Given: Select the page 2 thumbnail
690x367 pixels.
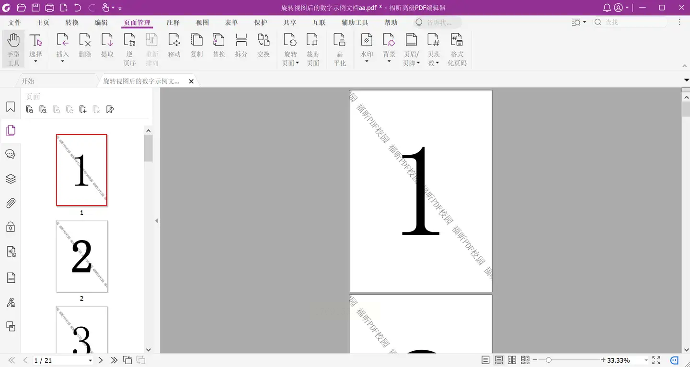Looking at the screenshot, I should pos(82,256).
